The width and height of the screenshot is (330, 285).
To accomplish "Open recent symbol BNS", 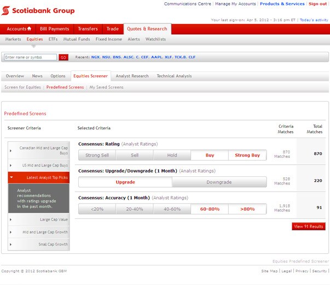I will click(117, 57).
